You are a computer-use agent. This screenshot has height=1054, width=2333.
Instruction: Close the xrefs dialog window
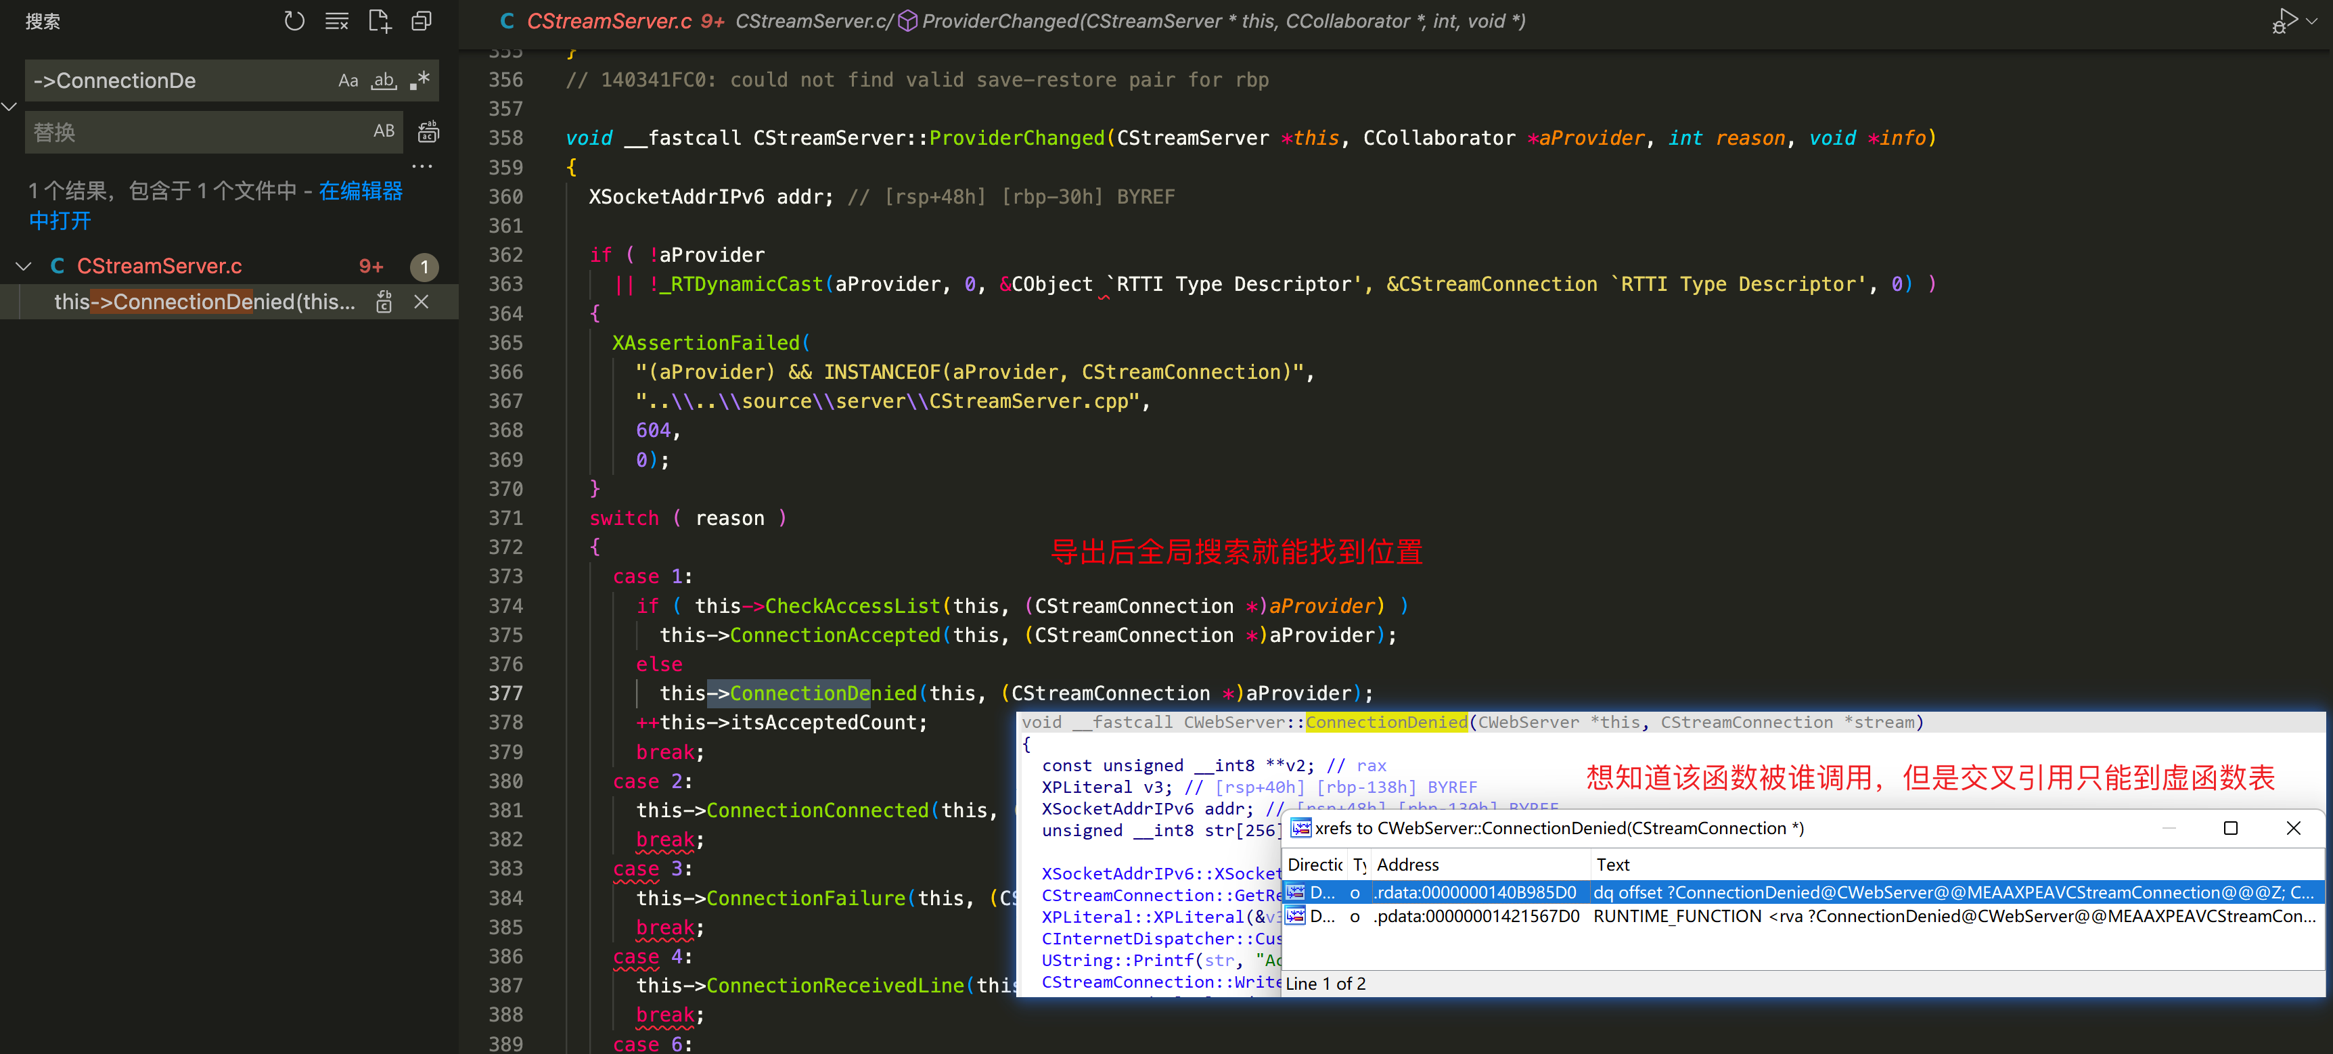(x=2293, y=829)
